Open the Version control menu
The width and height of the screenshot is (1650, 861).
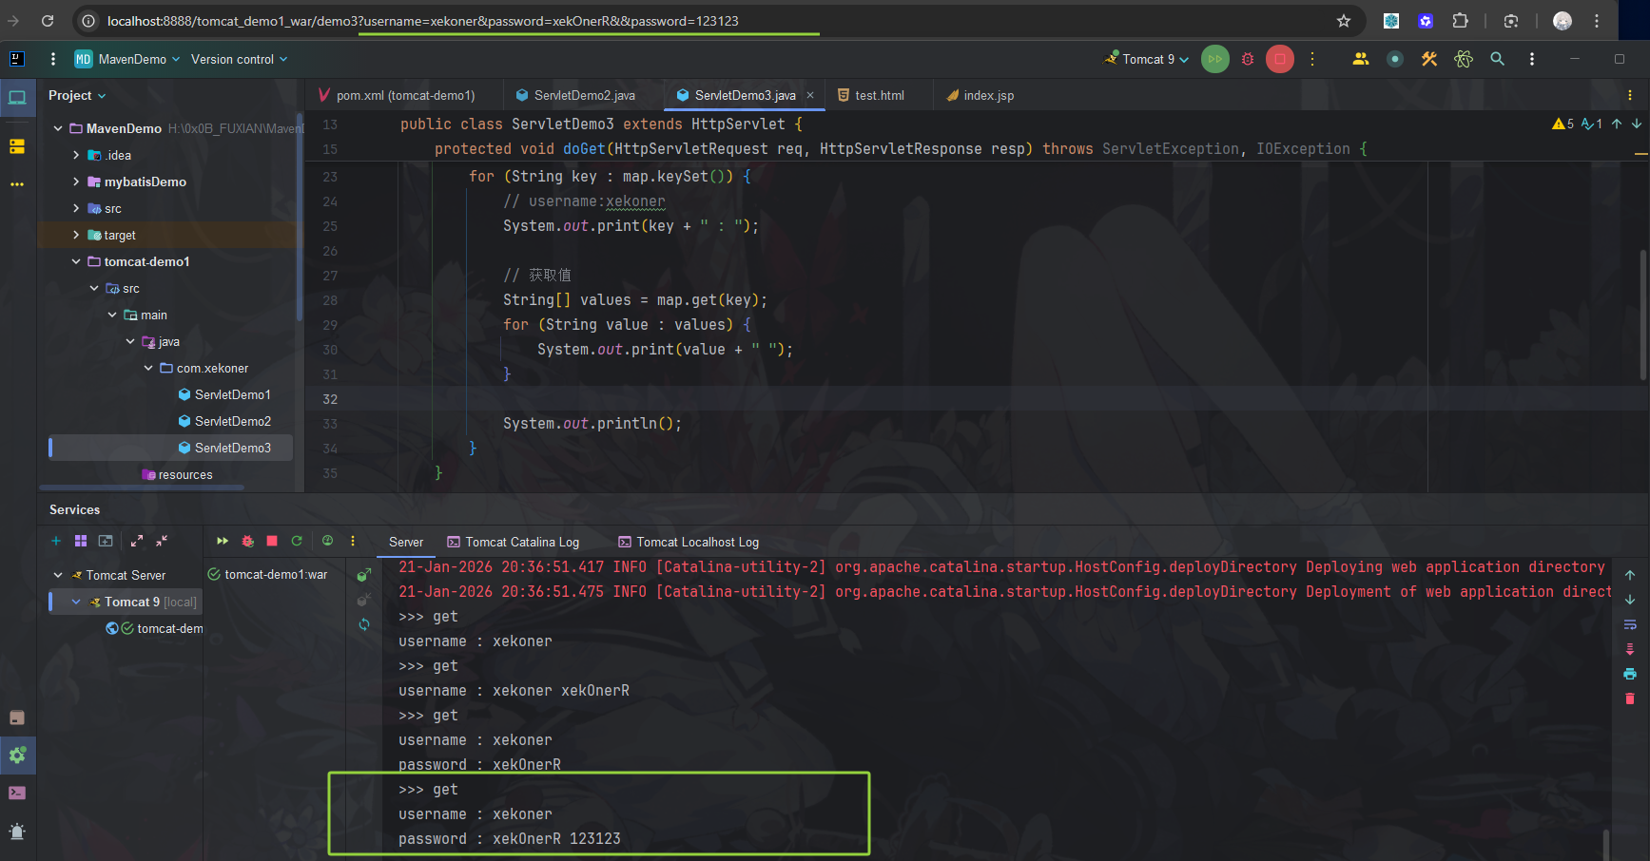pyautogui.click(x=238, y=58)
